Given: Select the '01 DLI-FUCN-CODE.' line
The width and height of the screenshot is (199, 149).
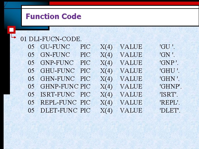Looking at the screenshot, I should click(x=51, y=39).
